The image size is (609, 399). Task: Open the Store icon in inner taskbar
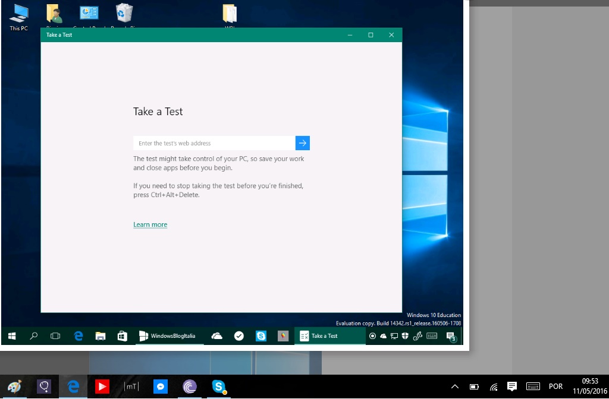tap(122, 336)
